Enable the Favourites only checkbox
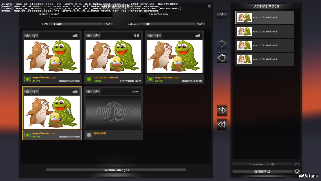 click(x=143, y=14)
